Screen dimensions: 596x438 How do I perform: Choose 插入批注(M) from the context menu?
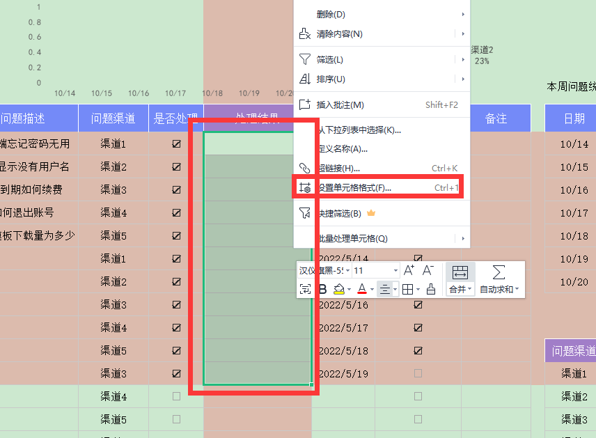tap(382, 104)
